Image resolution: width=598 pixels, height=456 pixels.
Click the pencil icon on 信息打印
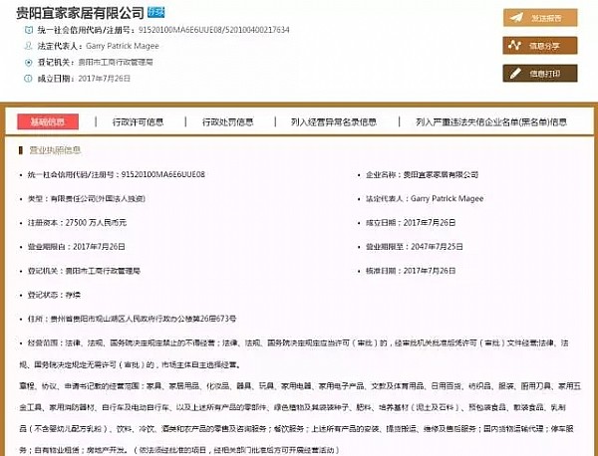(515, 73)
